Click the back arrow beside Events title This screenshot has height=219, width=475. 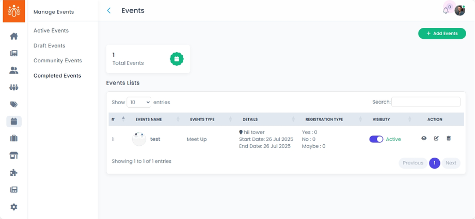pyautogui.click(x=109, y=10)
